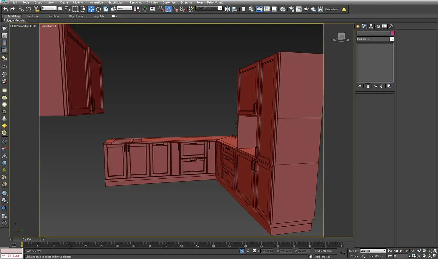Viewport: 438px width, 259px height.
Task: Open the reference coordinate system 'View' dropdown
Action: coord(125,8)
